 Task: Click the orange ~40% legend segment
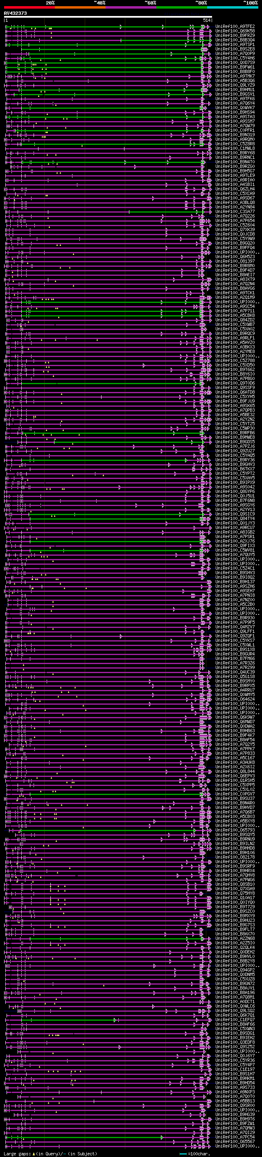[80, 7]
